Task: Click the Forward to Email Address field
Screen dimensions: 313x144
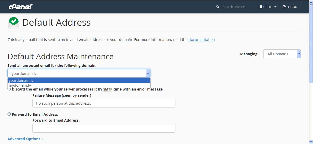Action: click(x=104, y=128)
